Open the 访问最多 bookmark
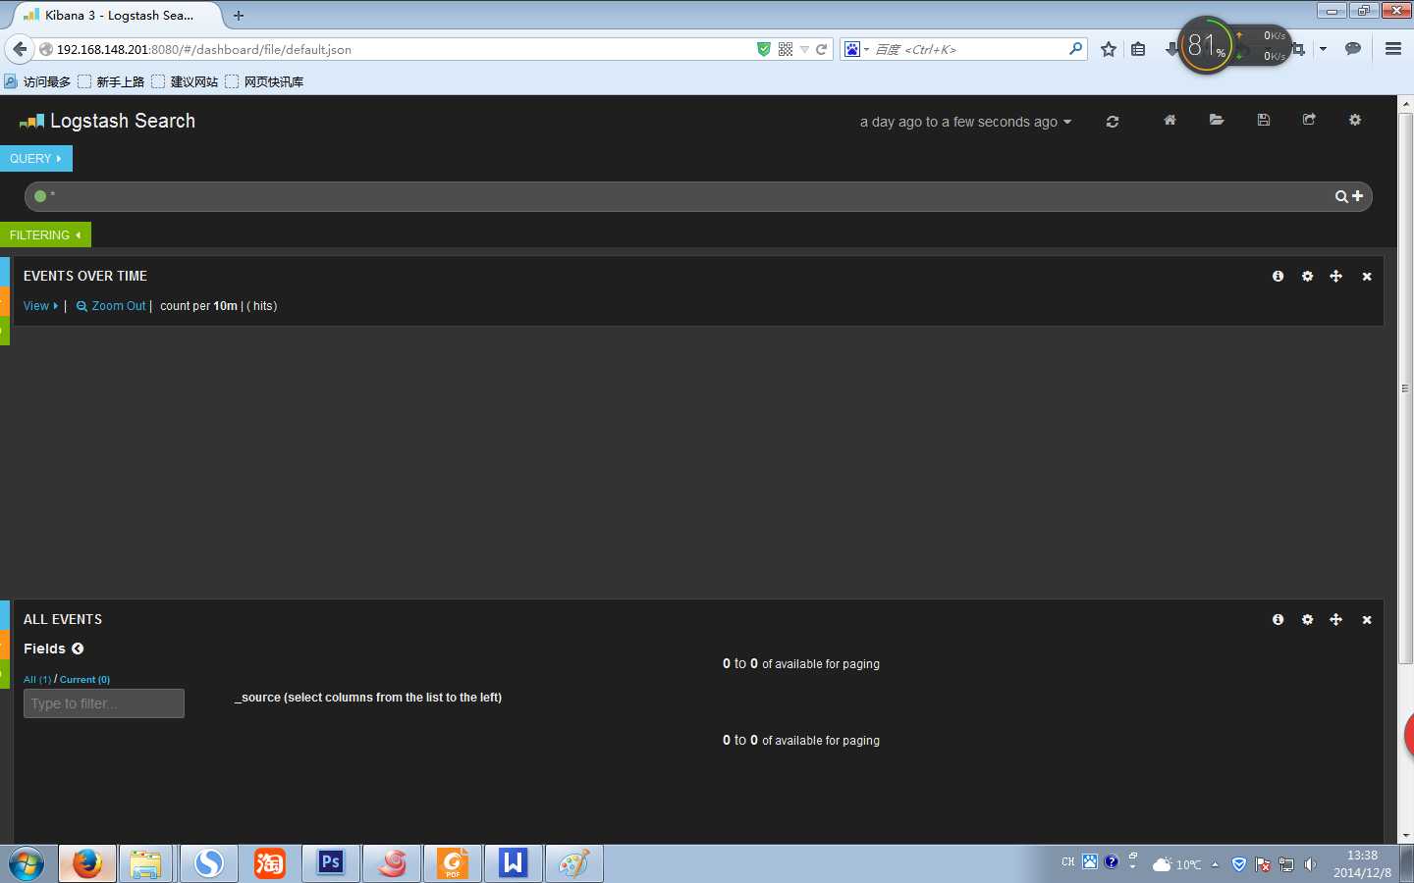 pos(37,81)
